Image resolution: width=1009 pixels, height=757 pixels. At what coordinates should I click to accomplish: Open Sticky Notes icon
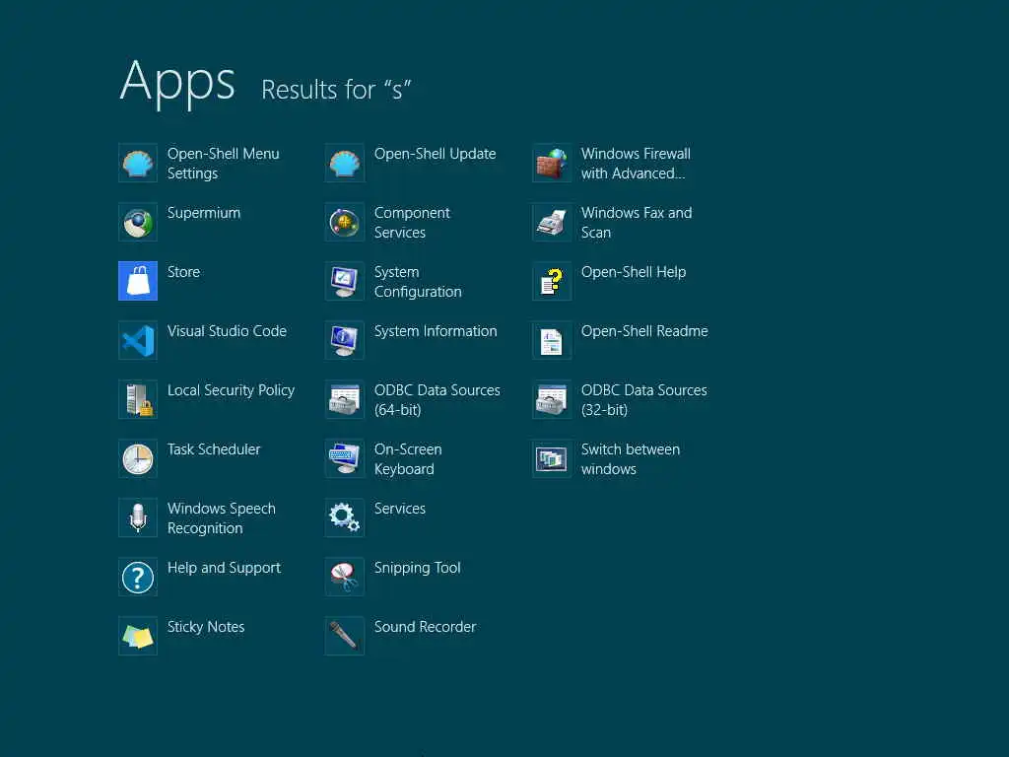click(x=138, y=636)
